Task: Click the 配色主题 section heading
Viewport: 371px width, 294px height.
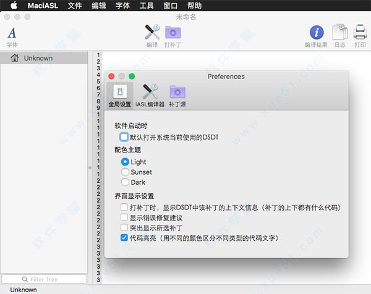Action: 128,149
